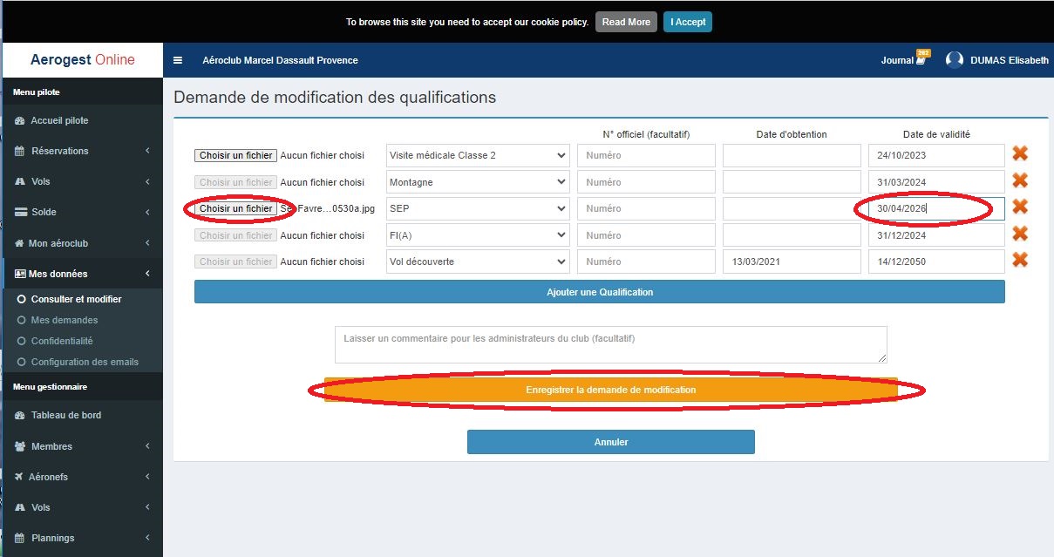Click the user avatar for DUMAS Elisabeth
Screen dimensions: 1054x557
click(x=955, y=60)
